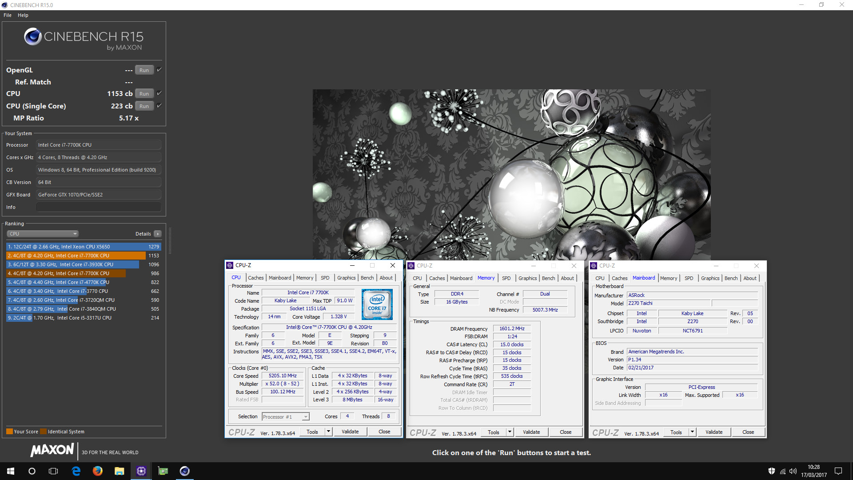Toggle the OpenGL test checkbox
The height and width of the screenshot is (480, 853).
[x=159, y=70]
